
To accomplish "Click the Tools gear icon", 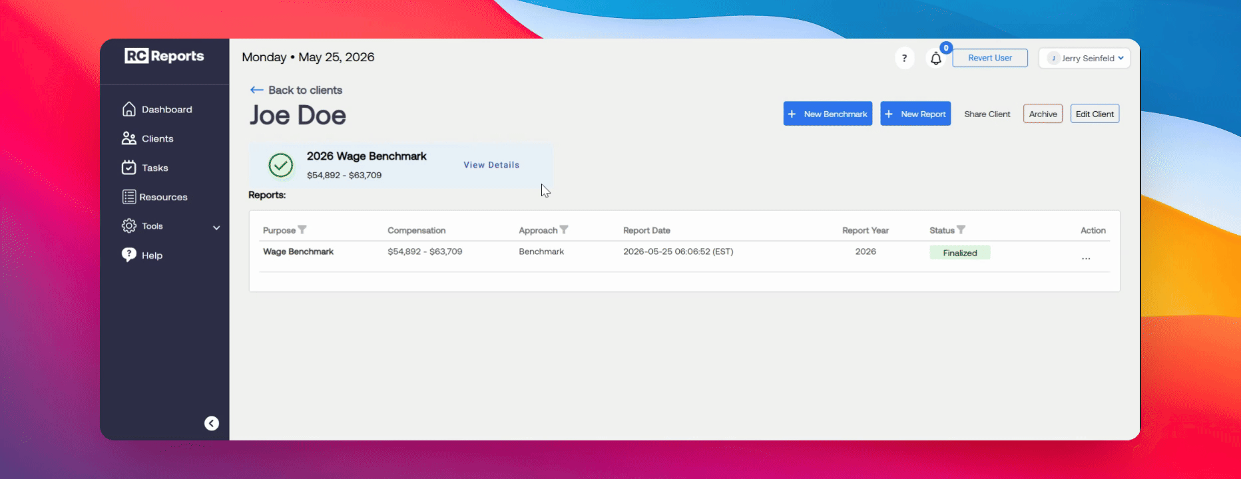I will coord(129,226).
